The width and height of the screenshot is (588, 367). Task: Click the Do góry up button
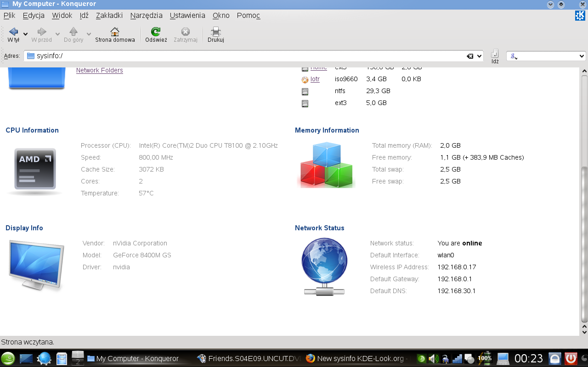[x=73, y=35]
